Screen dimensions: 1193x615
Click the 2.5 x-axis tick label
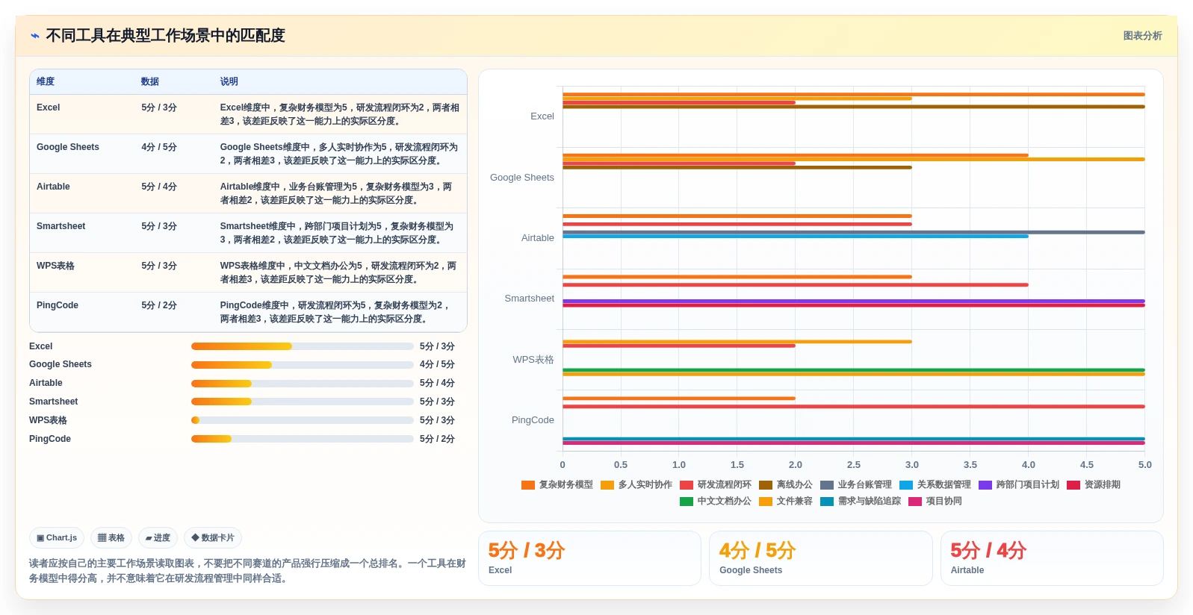(854, 465)
